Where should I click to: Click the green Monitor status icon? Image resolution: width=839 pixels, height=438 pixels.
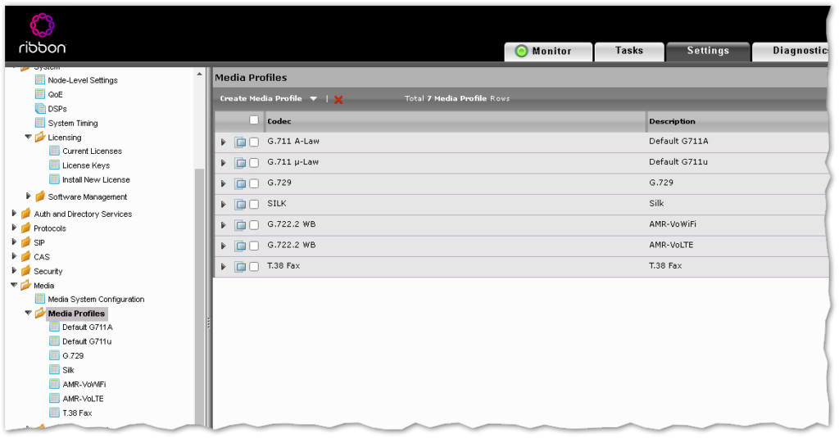[521, 51]
